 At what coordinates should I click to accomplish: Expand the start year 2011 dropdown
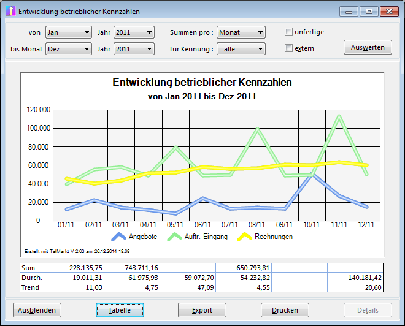133,32
